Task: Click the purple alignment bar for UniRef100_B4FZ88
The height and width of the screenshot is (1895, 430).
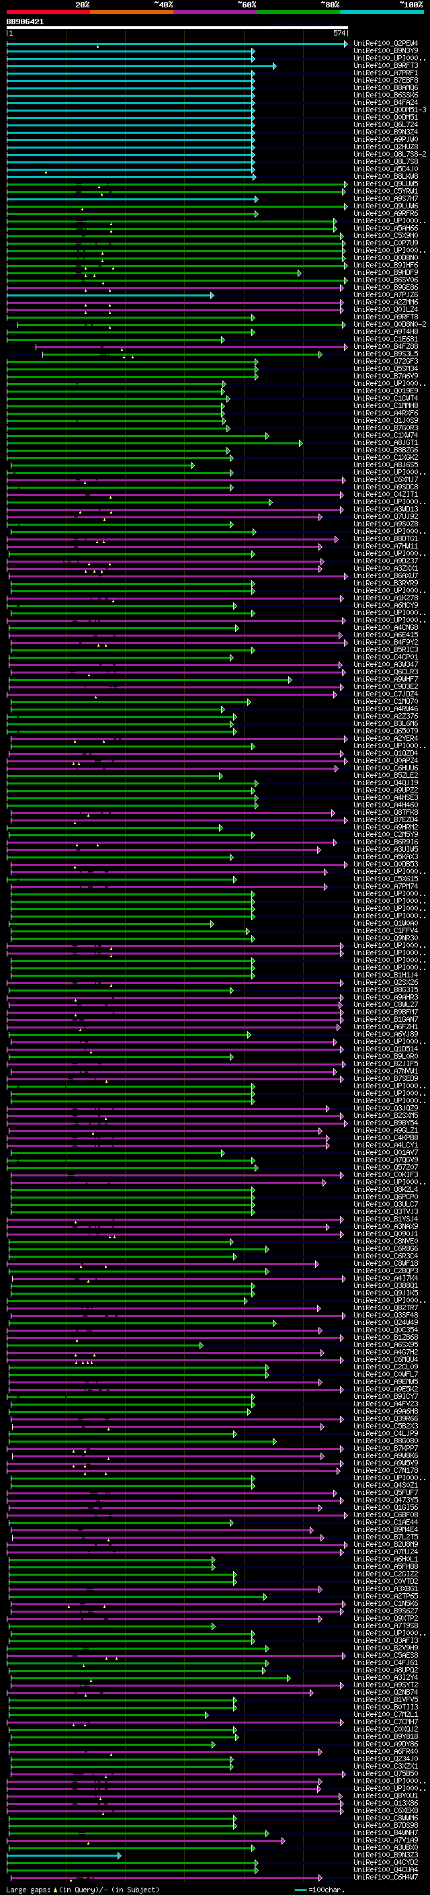Action: click(191, 346)
